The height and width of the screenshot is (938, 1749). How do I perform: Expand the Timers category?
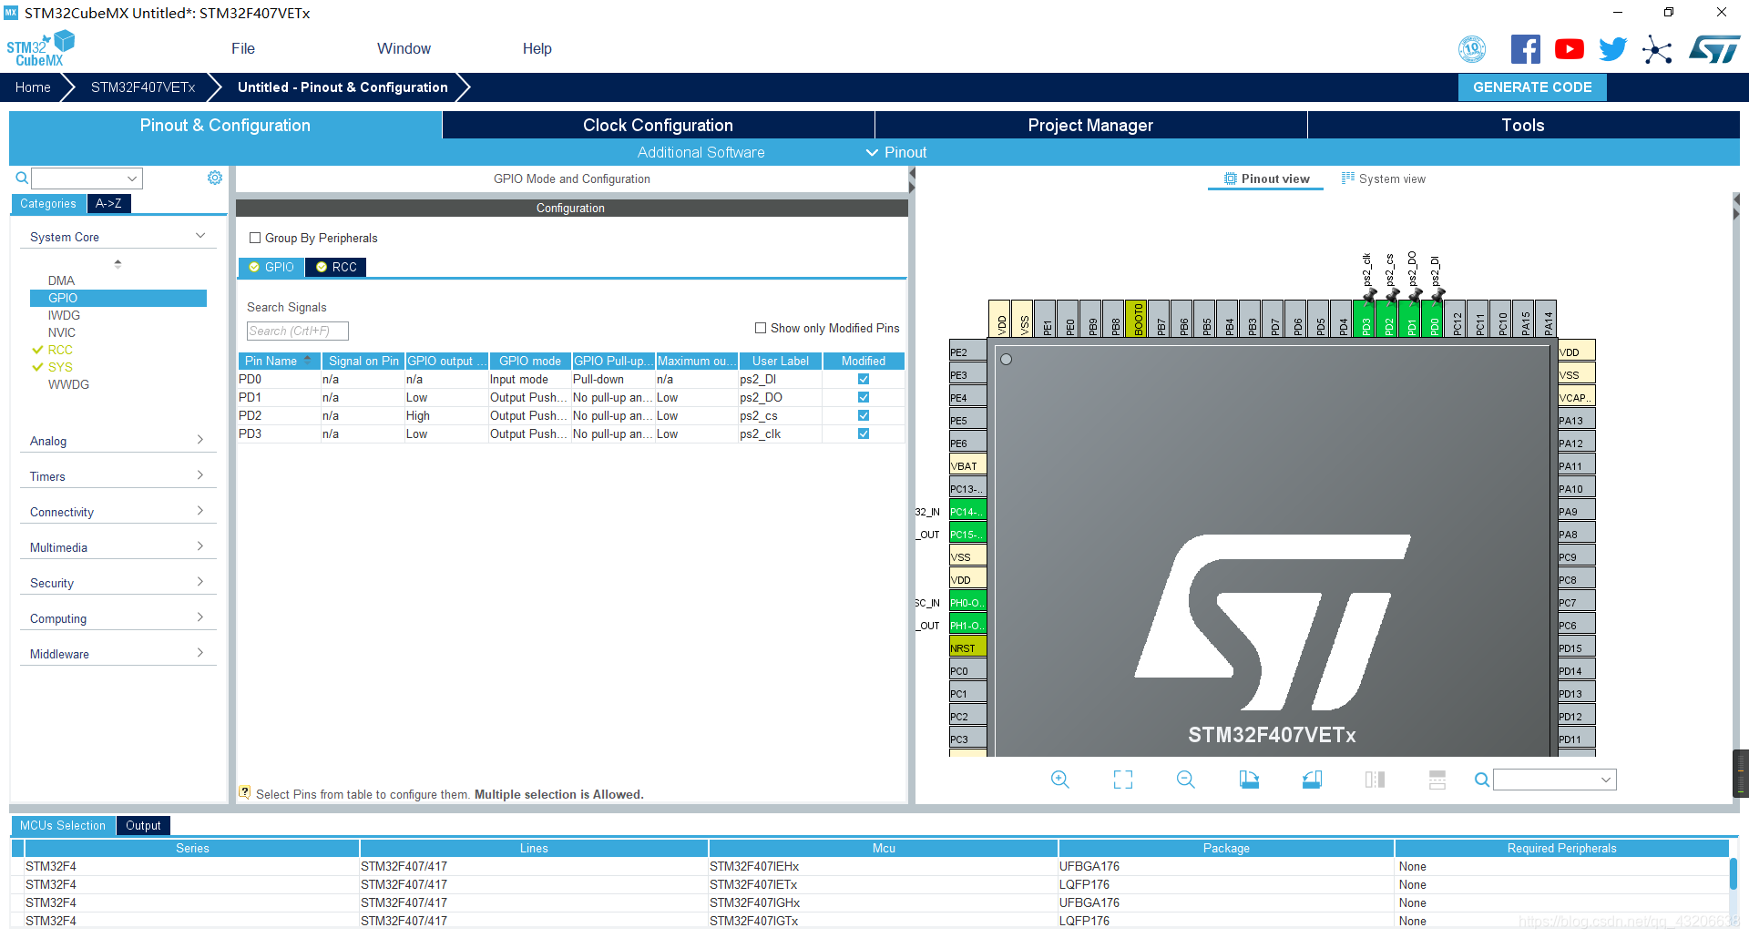click(118, 476)
